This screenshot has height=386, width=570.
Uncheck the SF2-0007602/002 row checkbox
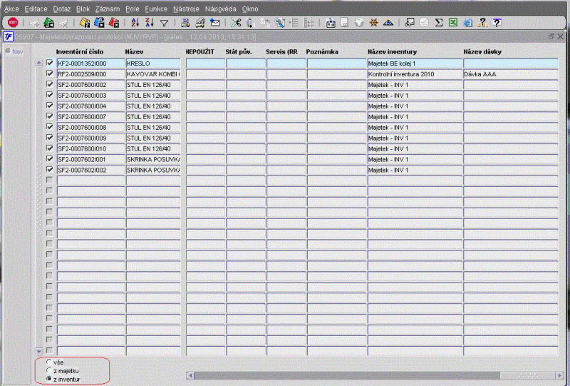[x=50, y=170]
